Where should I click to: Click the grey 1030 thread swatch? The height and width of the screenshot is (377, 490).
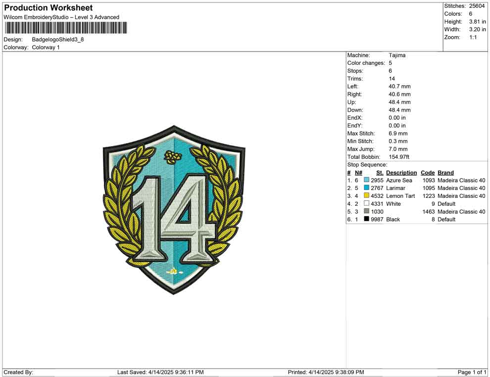click(367, 211)
